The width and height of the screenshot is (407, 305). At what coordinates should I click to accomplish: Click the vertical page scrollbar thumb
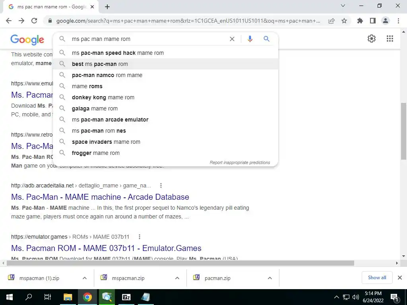(403, 131)
